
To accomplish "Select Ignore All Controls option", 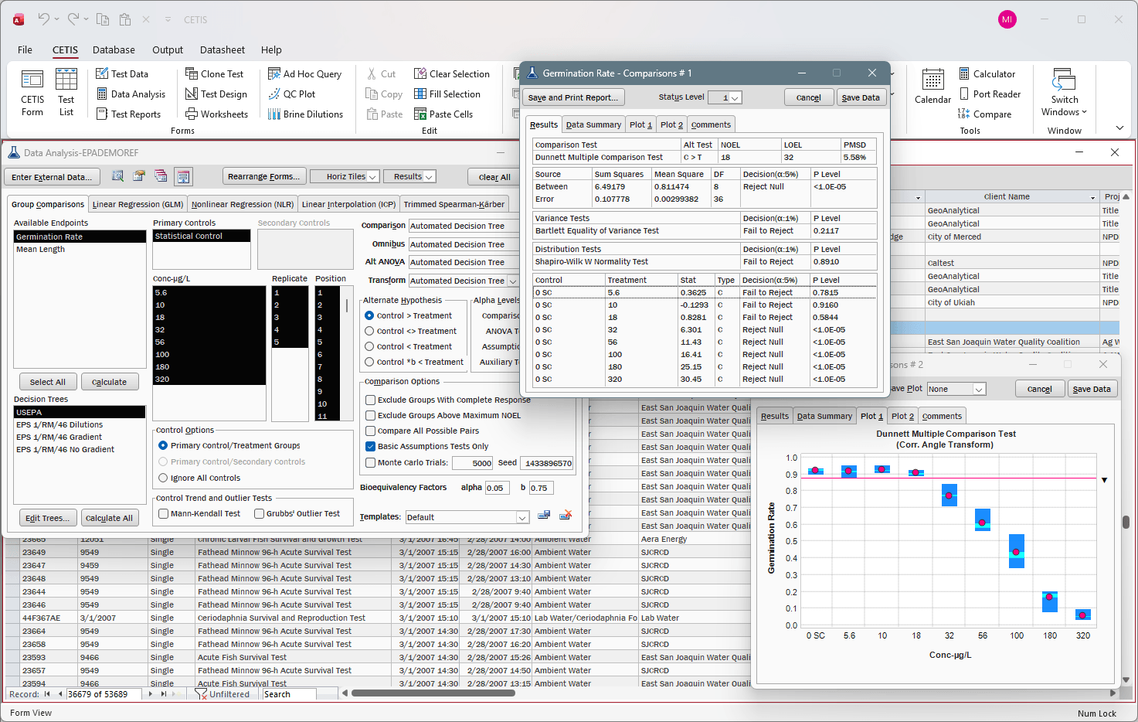I will point(163,478).
